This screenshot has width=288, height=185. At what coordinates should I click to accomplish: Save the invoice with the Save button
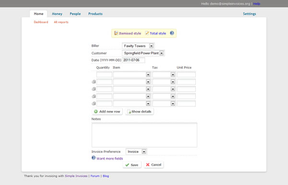coord(132,165)
